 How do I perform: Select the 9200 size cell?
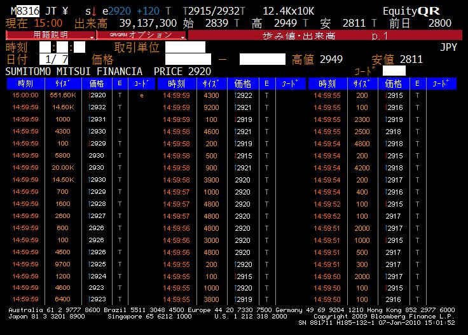[211, 107]
